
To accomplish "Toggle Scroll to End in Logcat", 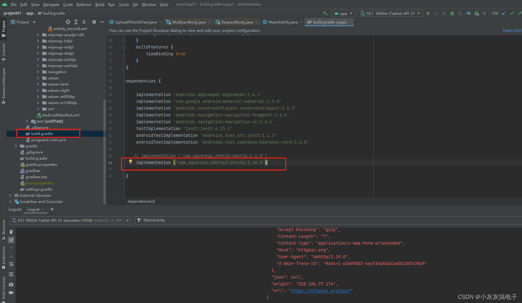I will tap(11, 240).
